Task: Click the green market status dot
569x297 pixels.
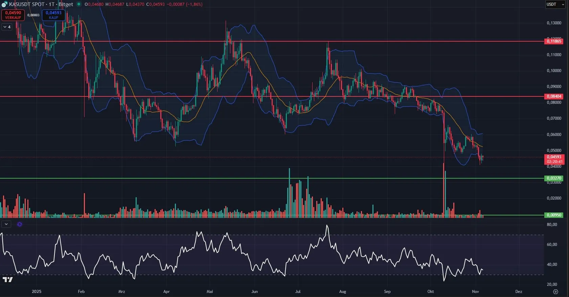Action: pyautogui.click(x=79, y=4)
